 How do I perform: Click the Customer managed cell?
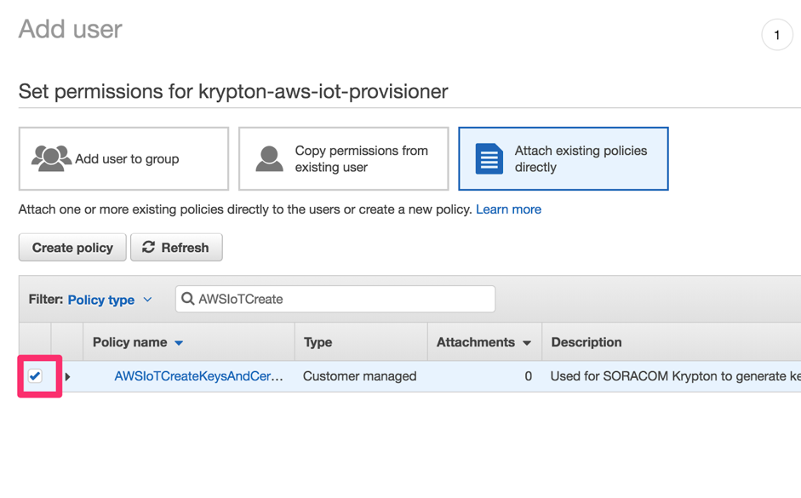pyautogui.click(x=359, y=375)
